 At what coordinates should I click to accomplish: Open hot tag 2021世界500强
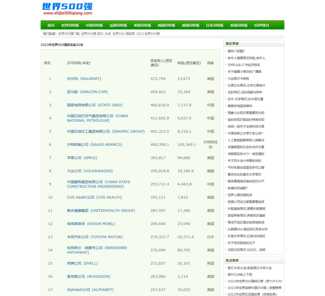pos(148,33)
